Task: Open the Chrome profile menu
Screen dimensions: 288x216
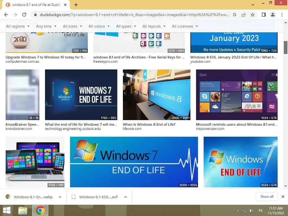Action: click(273, 15)
